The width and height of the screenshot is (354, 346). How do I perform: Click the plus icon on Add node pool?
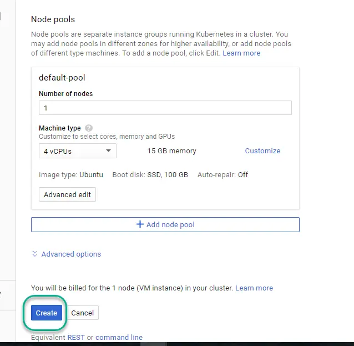click(x=140, y=224)
